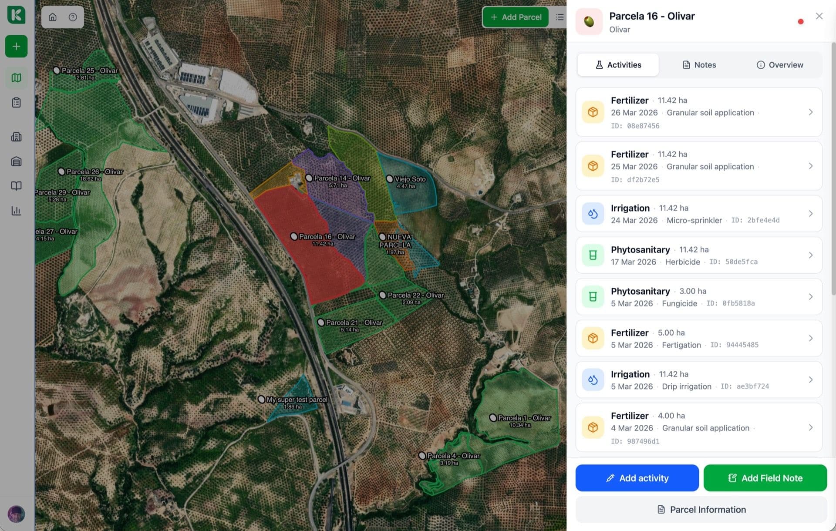Switch to the Notes tab

coord(698,64)
